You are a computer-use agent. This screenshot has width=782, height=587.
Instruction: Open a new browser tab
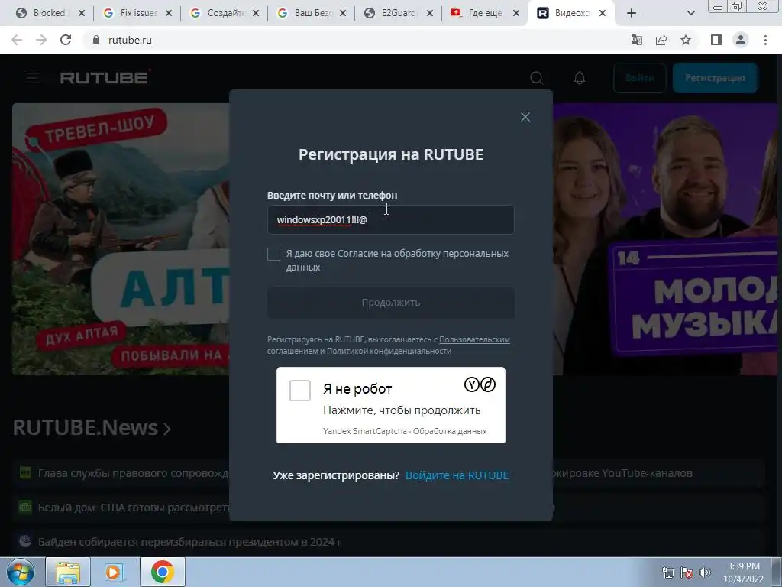pyautogui.click(x=632, y=14)
